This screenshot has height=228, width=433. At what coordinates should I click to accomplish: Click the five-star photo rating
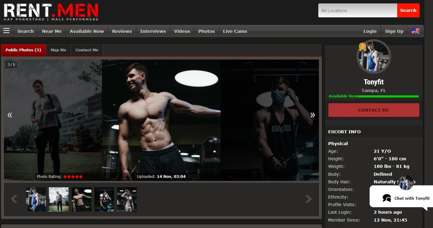(73, 177)
